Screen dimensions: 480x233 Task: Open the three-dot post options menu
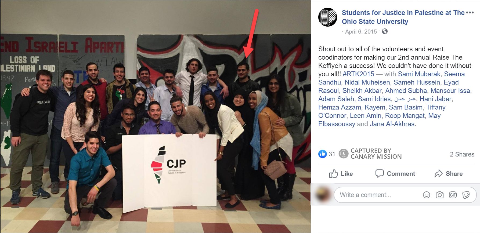click(470, 13)
